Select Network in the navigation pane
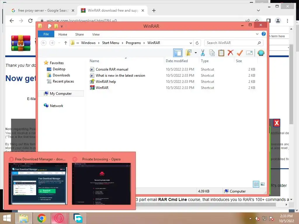 pyautogui.click(x=56, y=106)
